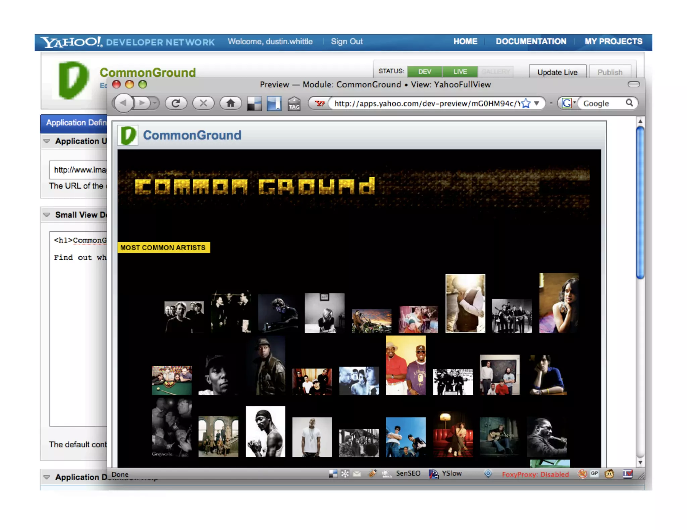Click scrollbar up arrow in the preview window
687x530 pixels.
[640, 121]
